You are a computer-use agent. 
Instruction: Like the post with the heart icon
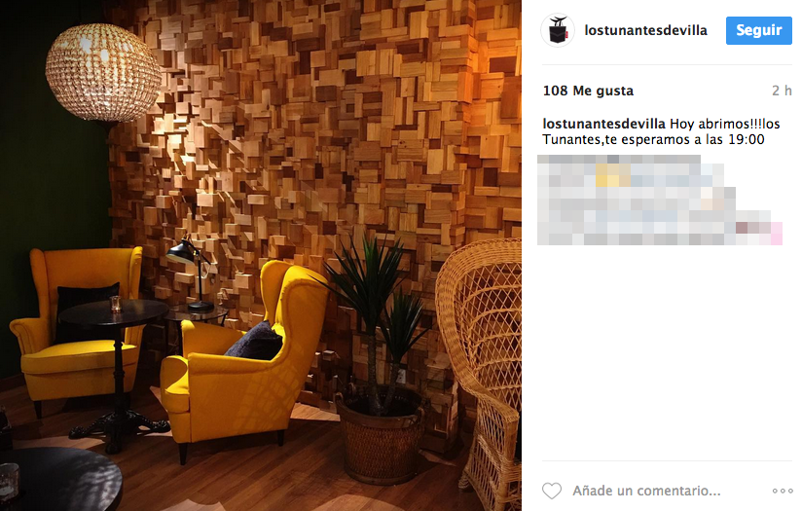(x=551, y=492)
